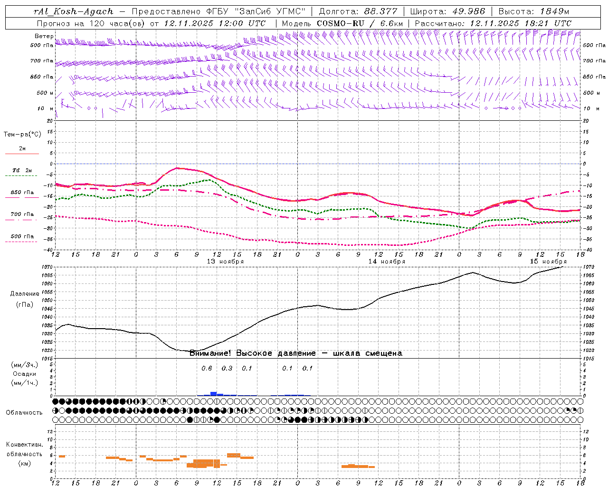The image size is (608, 487).
Task: Click the 850 гПа temperature legend entry
Action: coord(22,193)
